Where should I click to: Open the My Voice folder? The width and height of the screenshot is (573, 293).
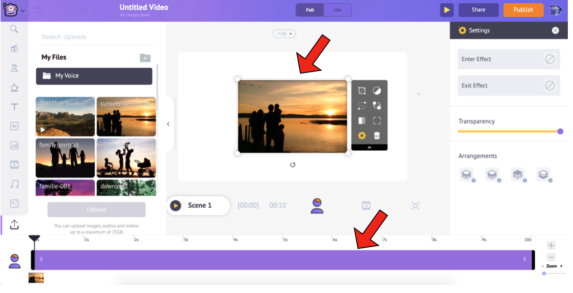[x=94, y=76]
